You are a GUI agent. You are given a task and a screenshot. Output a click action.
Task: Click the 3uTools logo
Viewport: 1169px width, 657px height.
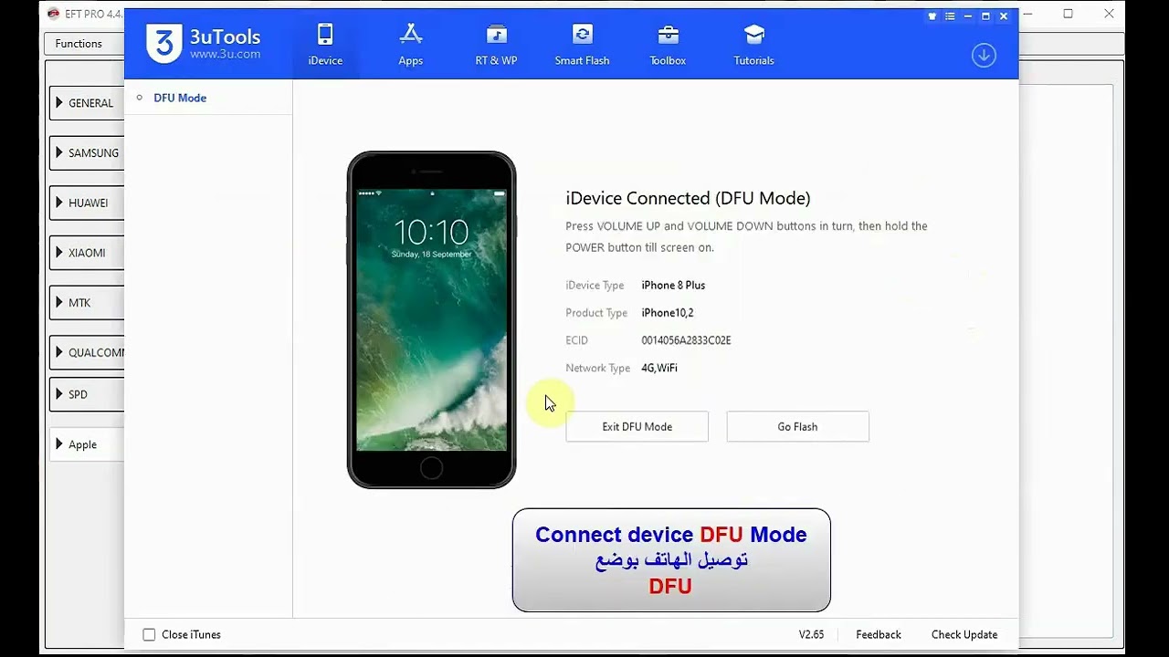(x=203, y=43)
